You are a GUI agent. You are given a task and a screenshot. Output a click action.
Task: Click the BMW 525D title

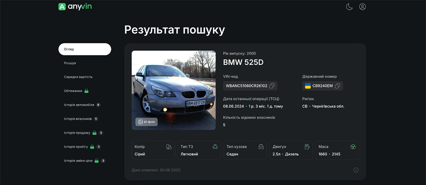coord(243,63)
